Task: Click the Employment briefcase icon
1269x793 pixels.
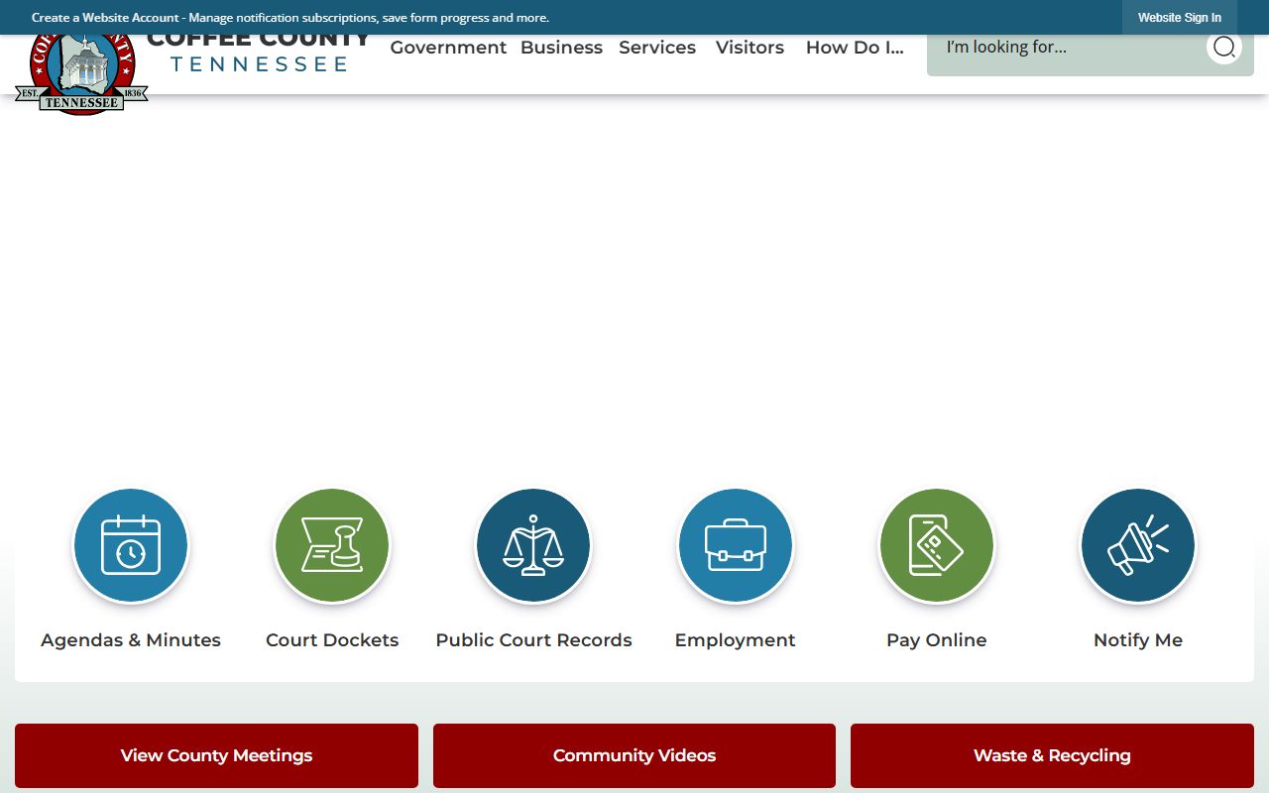Action: tap(736, 545)
